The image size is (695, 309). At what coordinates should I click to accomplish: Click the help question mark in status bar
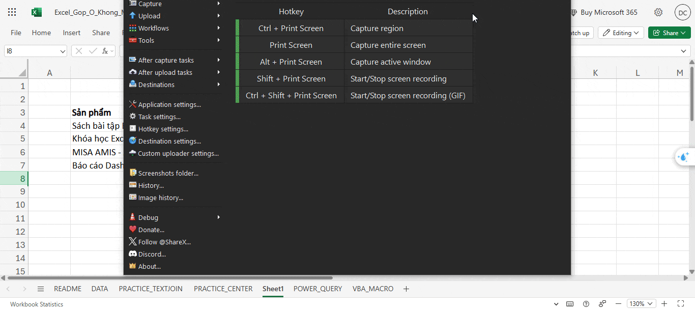[x=586, y=304]
